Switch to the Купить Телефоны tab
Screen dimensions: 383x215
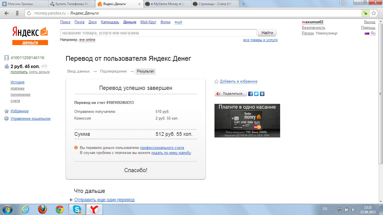(72, 4)
